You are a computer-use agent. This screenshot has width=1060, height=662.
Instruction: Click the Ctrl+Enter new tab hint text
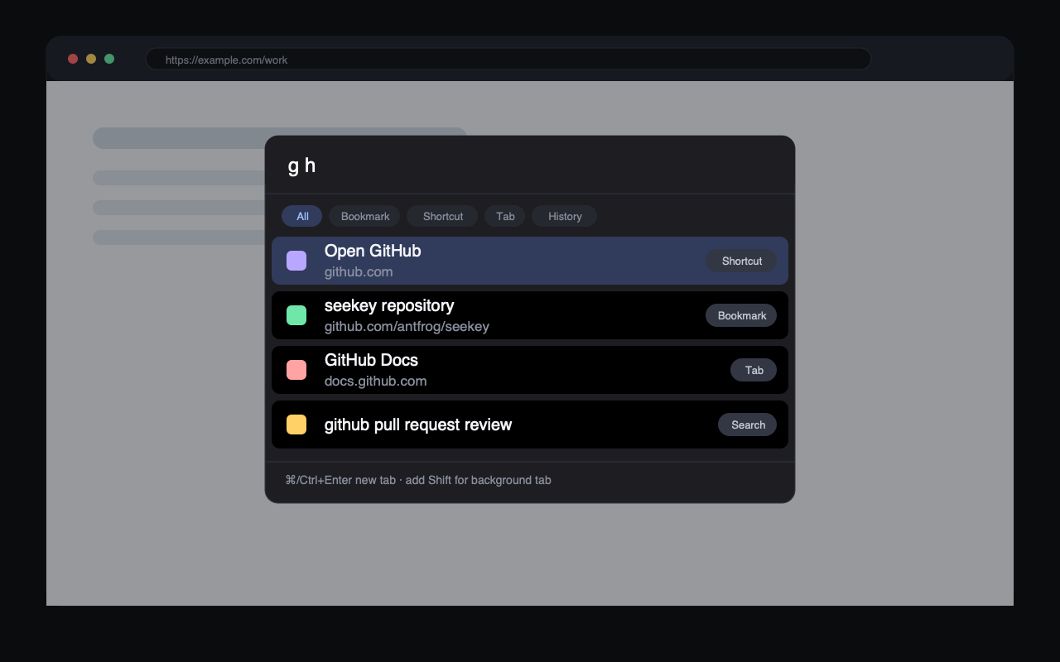coord(418,480)
